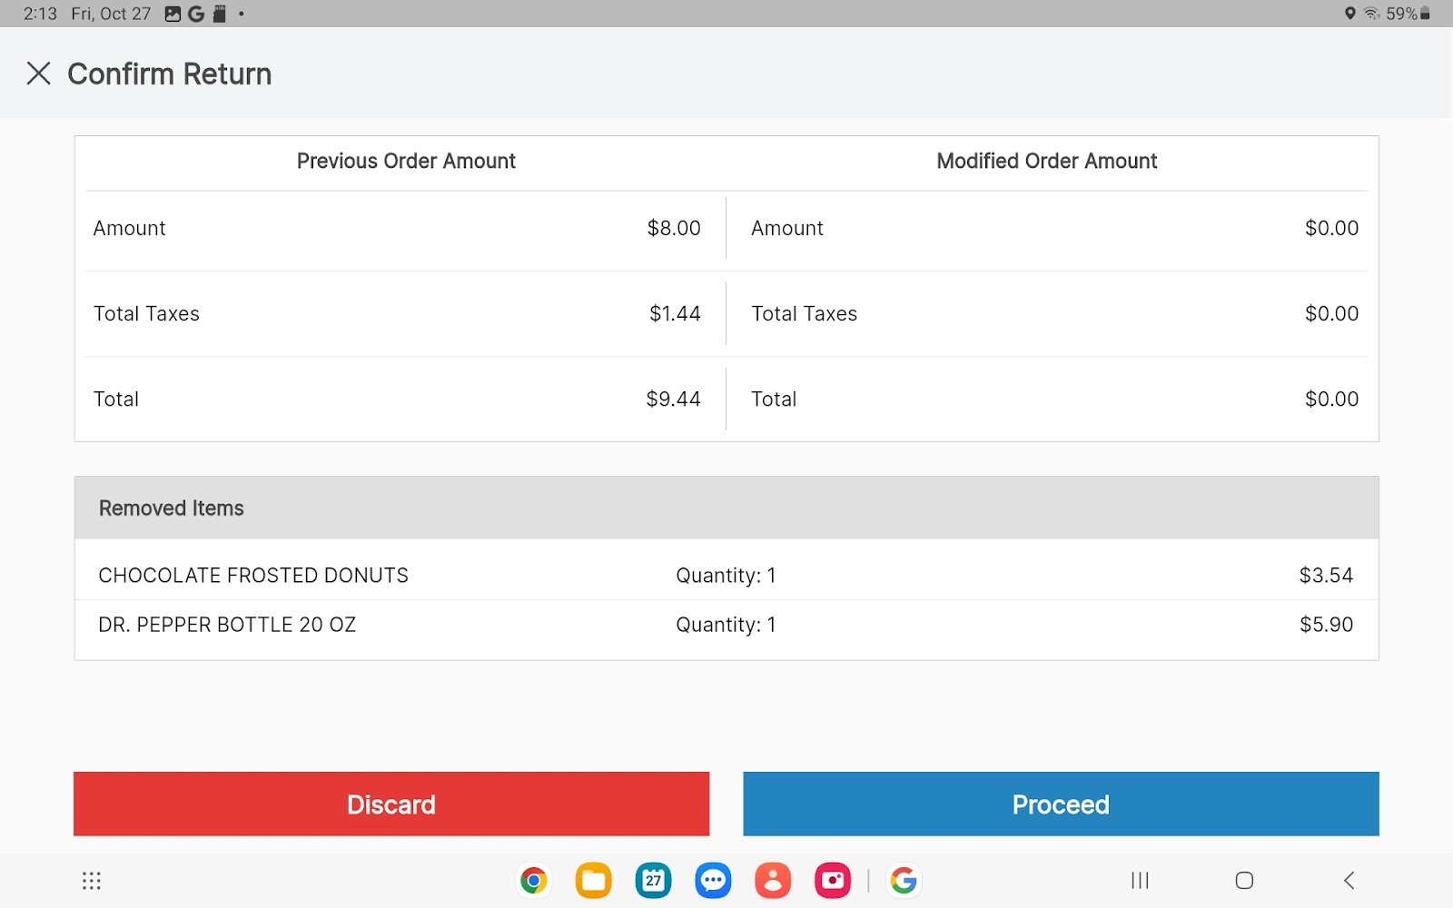1453x908 pixels.
Task: Open the red camera app icon
Action: tap(832, 880)
